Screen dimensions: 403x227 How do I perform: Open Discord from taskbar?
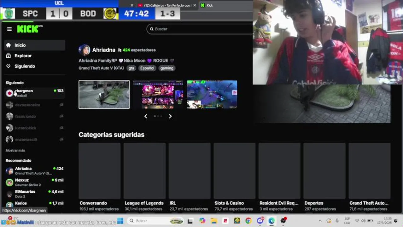click(x=260, y=221)
